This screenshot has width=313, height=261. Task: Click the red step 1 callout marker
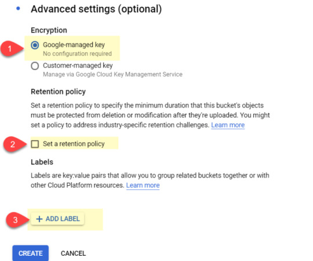point(10,49)
